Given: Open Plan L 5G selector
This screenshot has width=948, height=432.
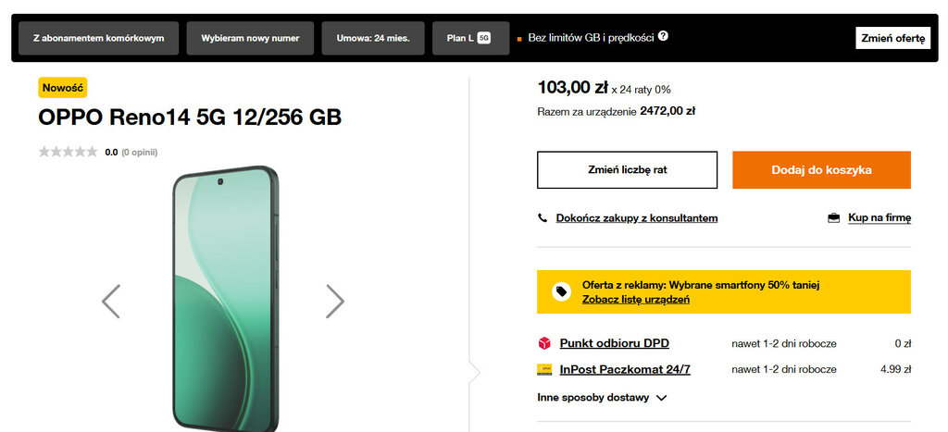Looking at the screenshot, I should coord(470,38).
